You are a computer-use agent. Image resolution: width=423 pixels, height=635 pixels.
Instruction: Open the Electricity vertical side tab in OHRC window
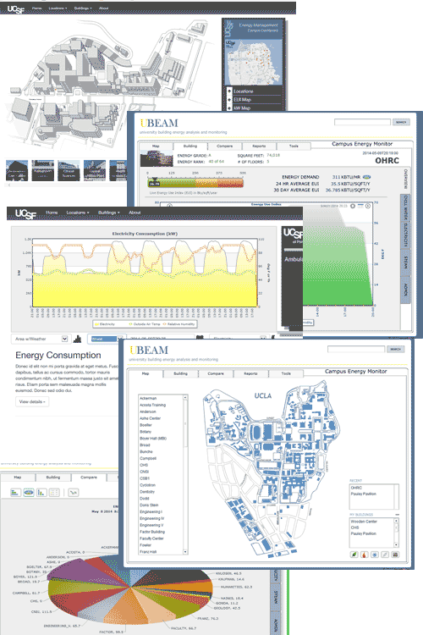coord(405,235)
